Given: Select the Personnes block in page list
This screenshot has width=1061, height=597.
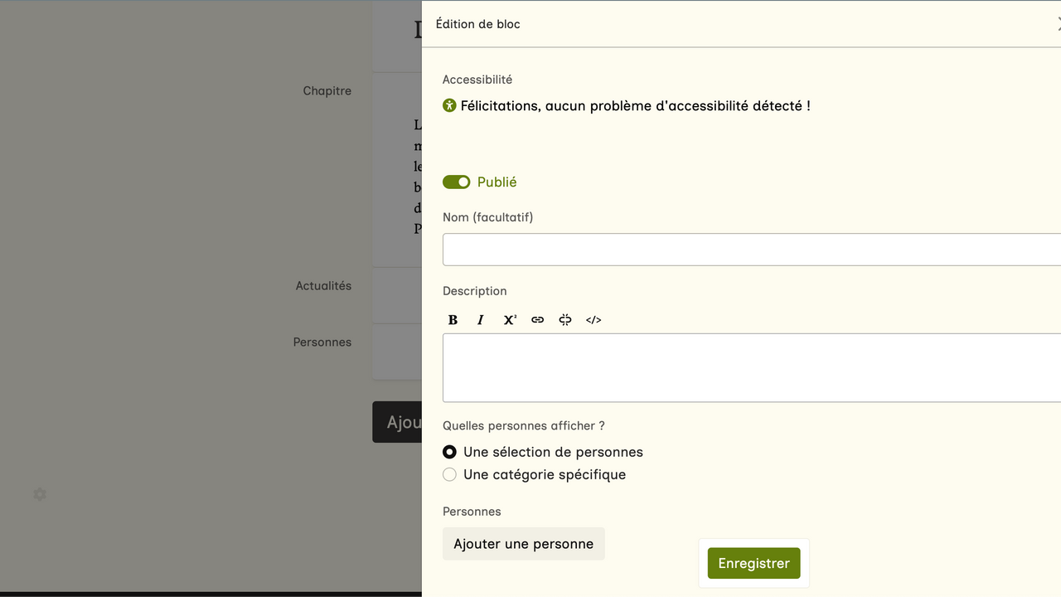Looking at the screenshot, I should (322, 342).
